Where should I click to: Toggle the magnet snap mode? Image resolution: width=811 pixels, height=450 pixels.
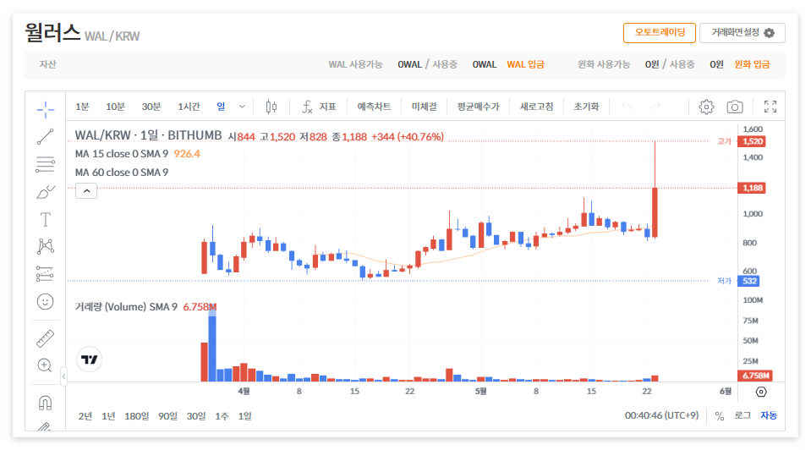click(x=46, y=403)
